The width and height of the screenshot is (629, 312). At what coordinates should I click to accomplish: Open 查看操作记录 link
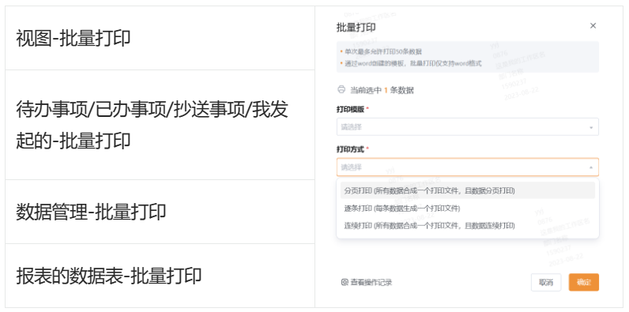point(366,282)
